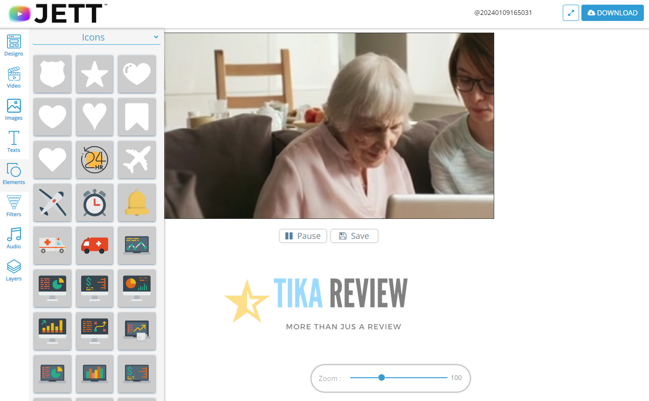The width and height of the screenshot is (649, 401).
Task: Pause the video preview
Action: [x=303, y=236]
